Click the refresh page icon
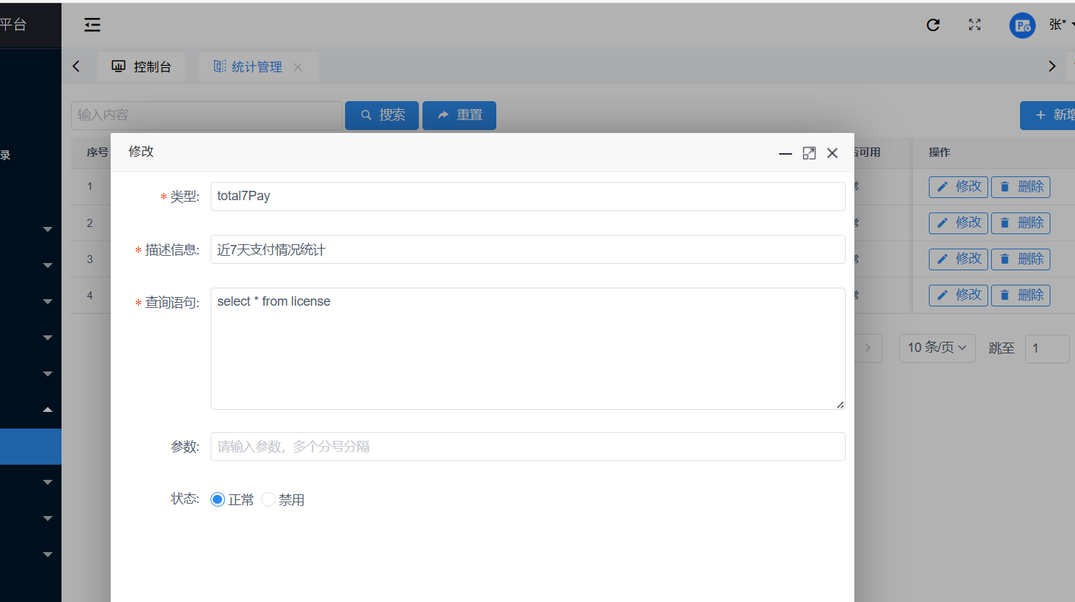This screenshot has width=1075, height=602. pos(933,25)
